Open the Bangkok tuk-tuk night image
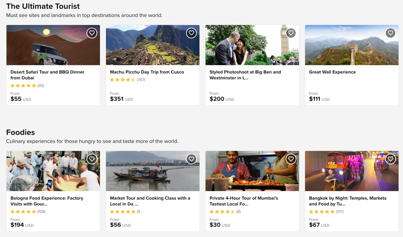 352,171
